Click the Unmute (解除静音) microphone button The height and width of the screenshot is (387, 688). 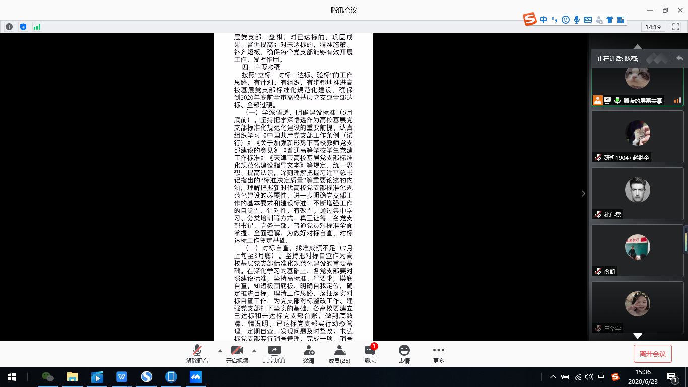point(197,354)
